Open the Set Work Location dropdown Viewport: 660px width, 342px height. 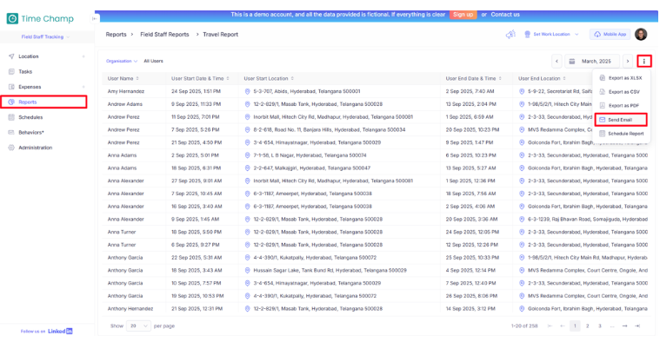click(551, 35)
